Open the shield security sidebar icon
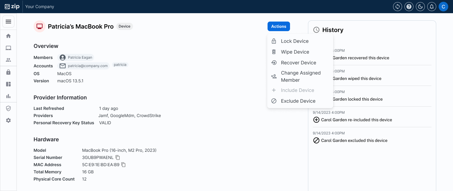 click(x=8, y=108)
